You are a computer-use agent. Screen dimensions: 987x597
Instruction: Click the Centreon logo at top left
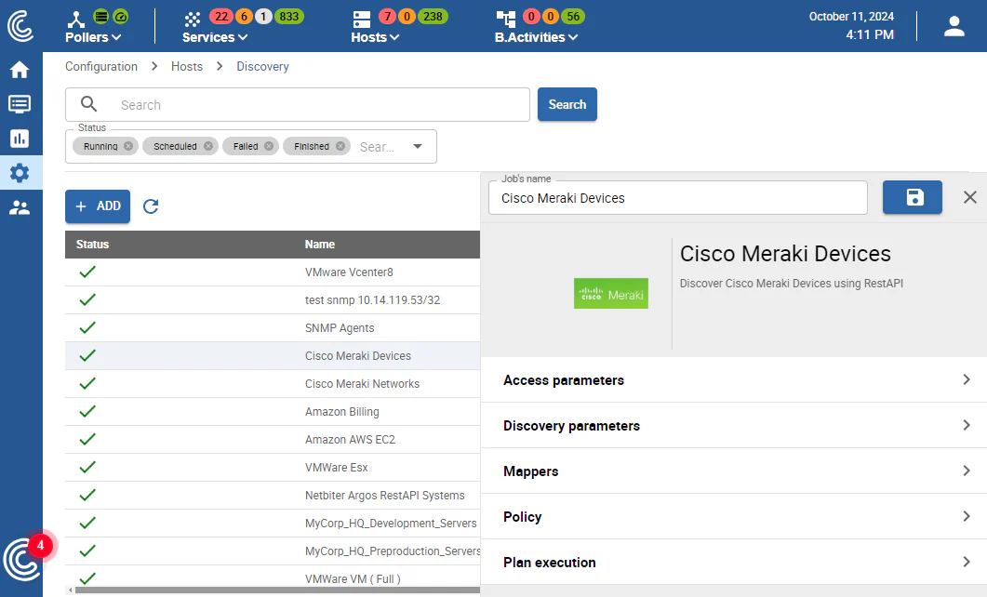20,25
